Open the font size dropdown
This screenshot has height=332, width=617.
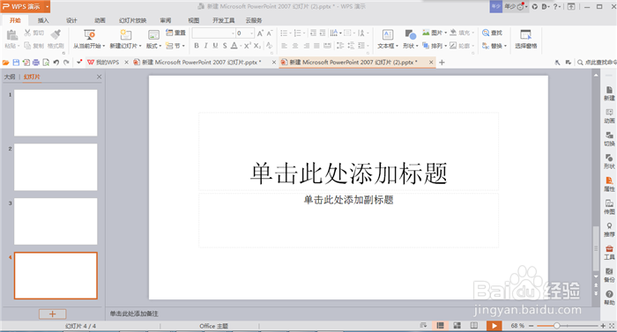tap(252, 33)
